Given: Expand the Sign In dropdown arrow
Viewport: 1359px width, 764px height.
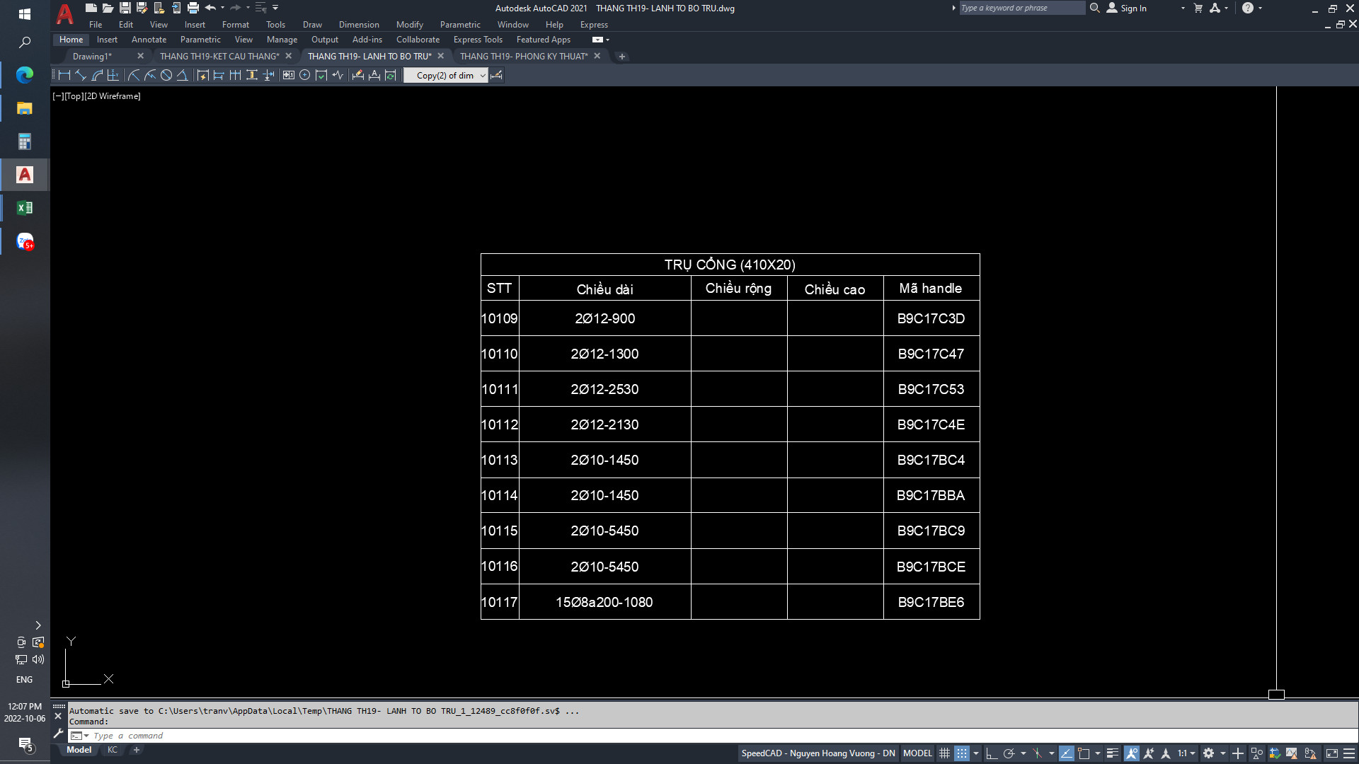Looking at the screenshot, I should click(x=1183, y=8).
